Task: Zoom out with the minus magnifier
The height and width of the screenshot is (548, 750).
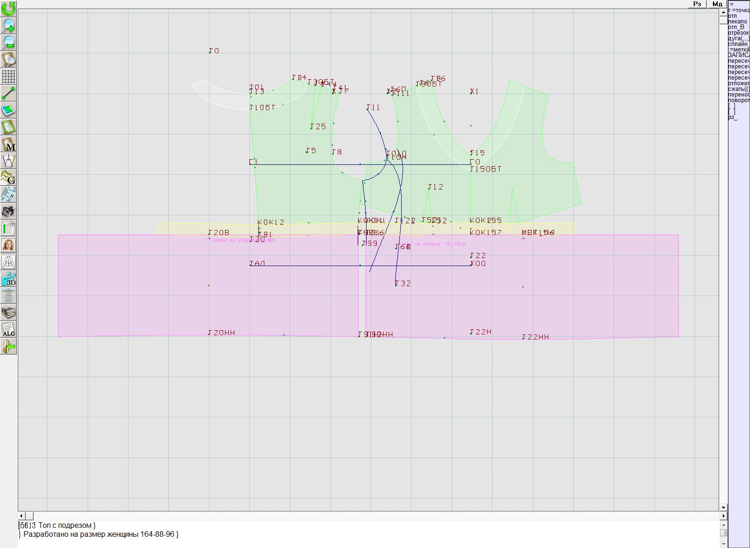Action: [x=8, y=42]
